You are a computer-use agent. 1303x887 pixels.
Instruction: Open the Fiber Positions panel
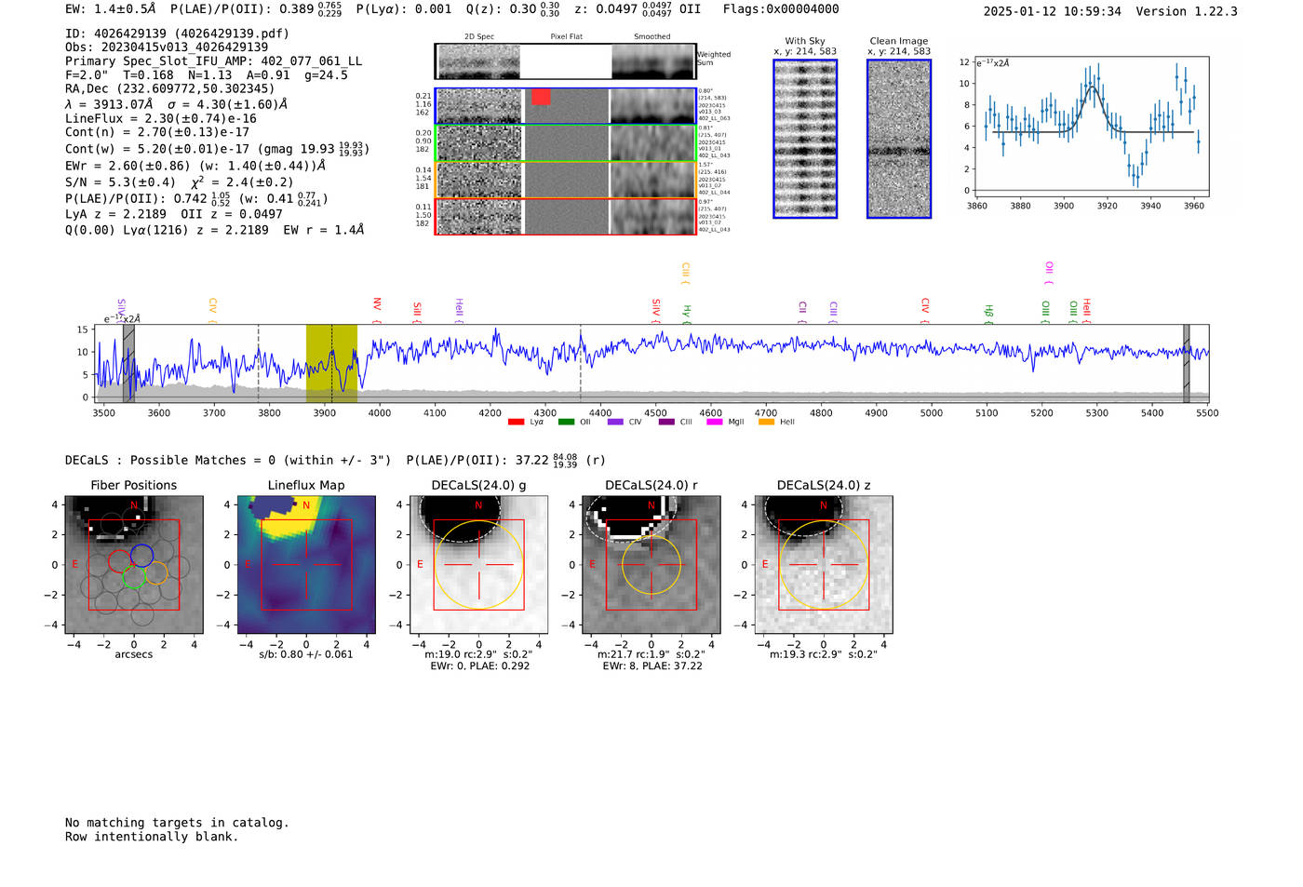pyautogui.click(x=134, y=565)
